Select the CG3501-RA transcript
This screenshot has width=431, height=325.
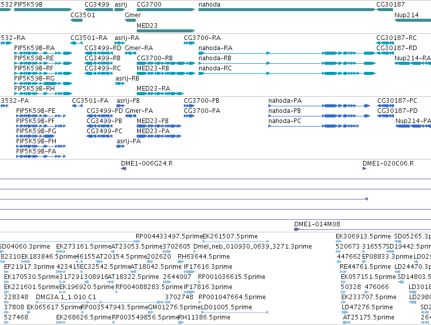[x=76, y=43]
